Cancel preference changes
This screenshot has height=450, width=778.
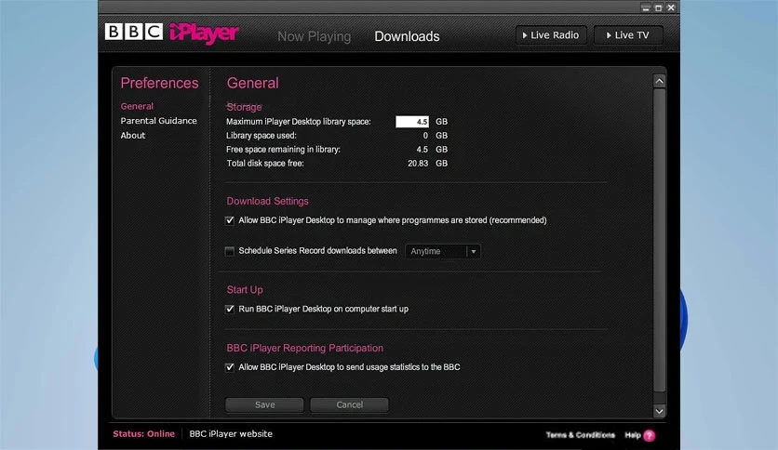point(349,404)
